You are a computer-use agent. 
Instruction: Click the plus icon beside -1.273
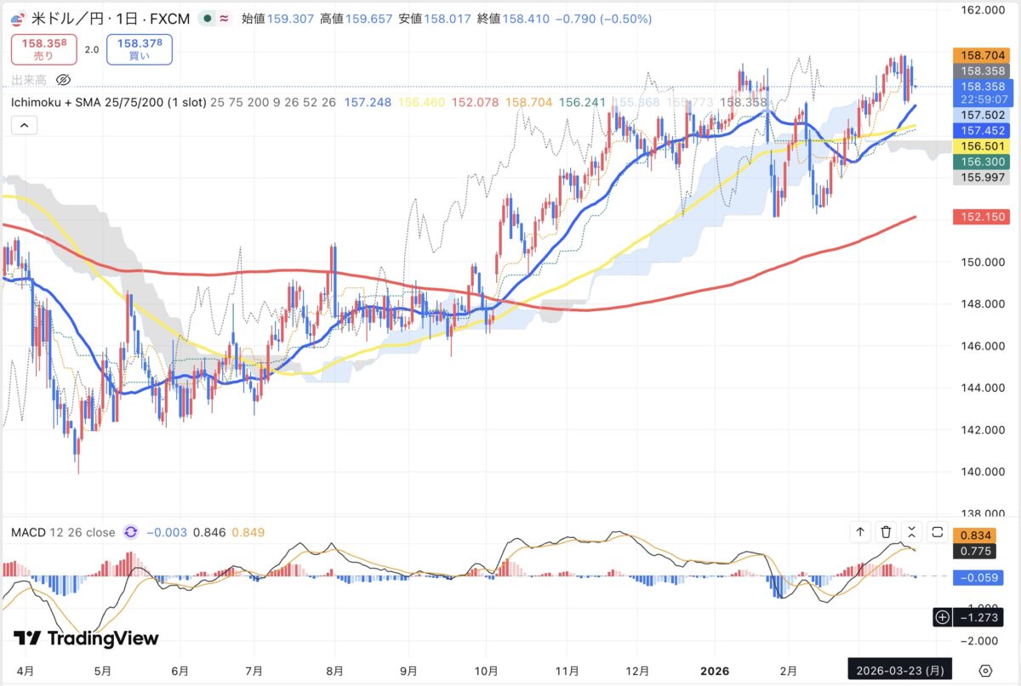[x=942, y=617]
